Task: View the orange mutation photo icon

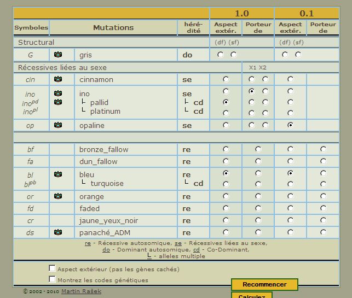Action: pyautogui.click(x=58, y=196)
